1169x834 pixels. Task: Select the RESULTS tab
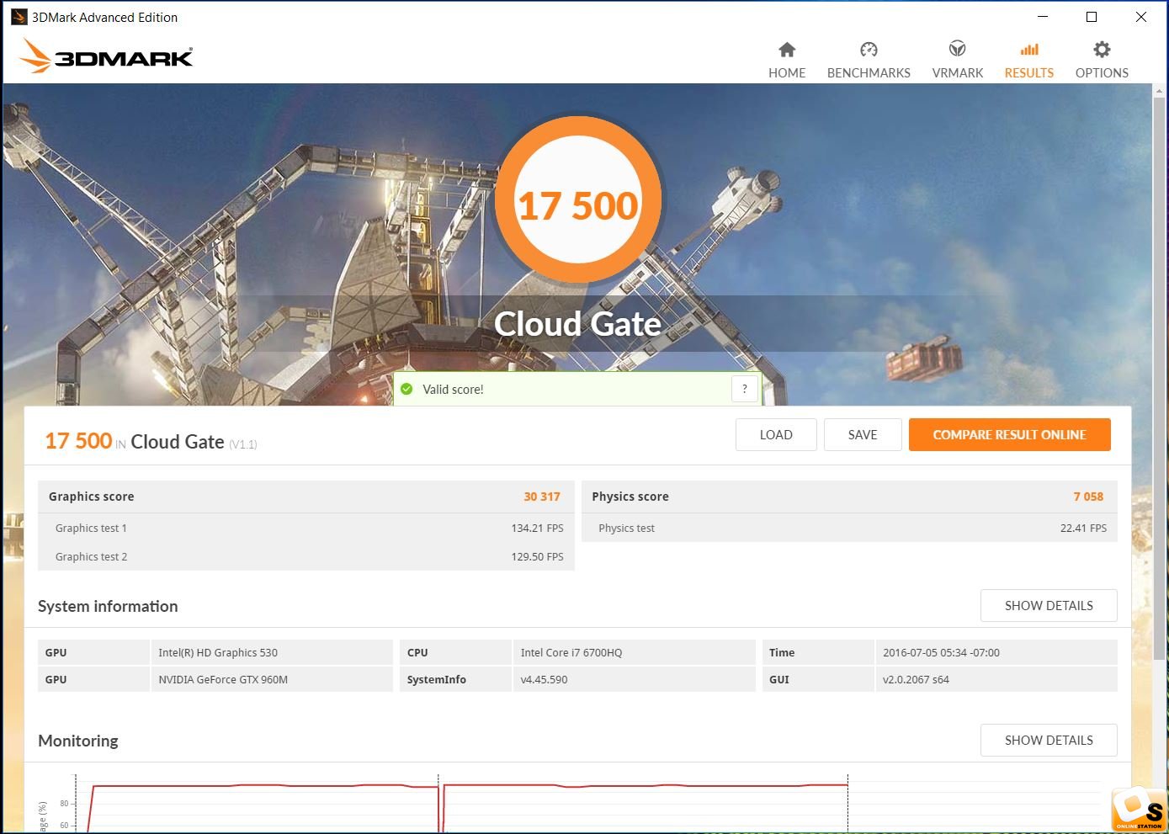1029,73
